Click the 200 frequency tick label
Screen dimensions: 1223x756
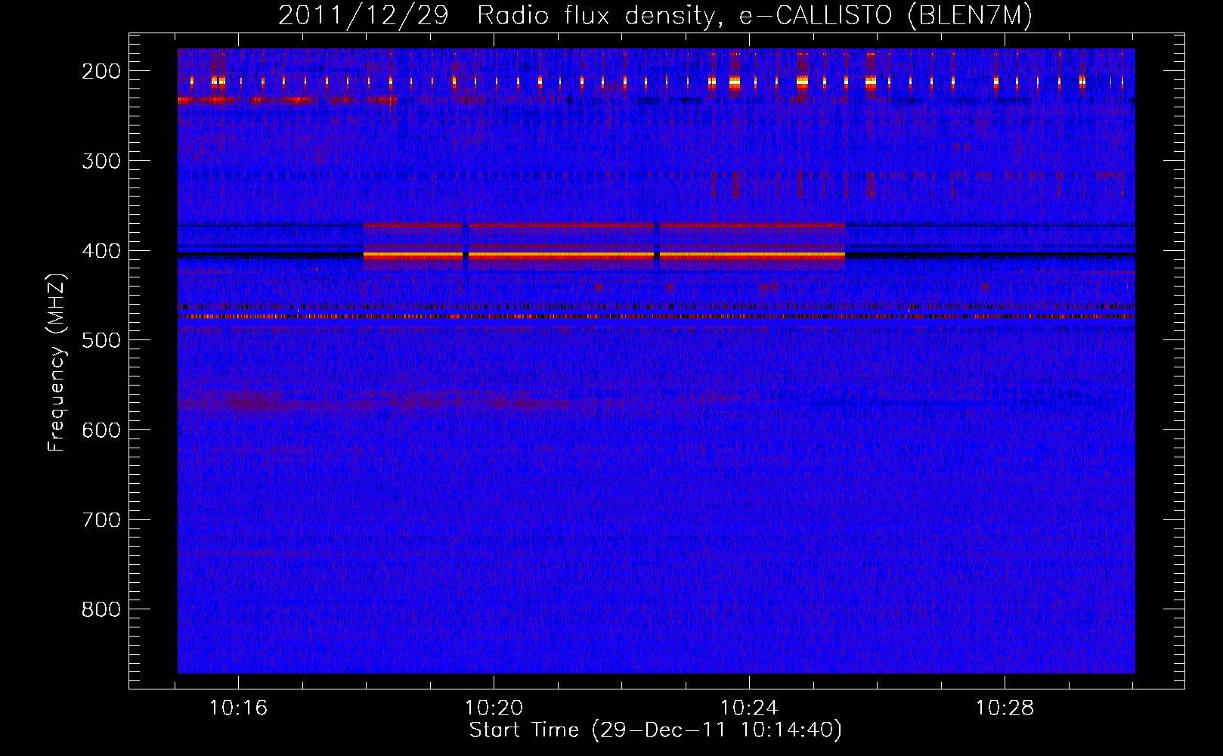coord(101,71)
